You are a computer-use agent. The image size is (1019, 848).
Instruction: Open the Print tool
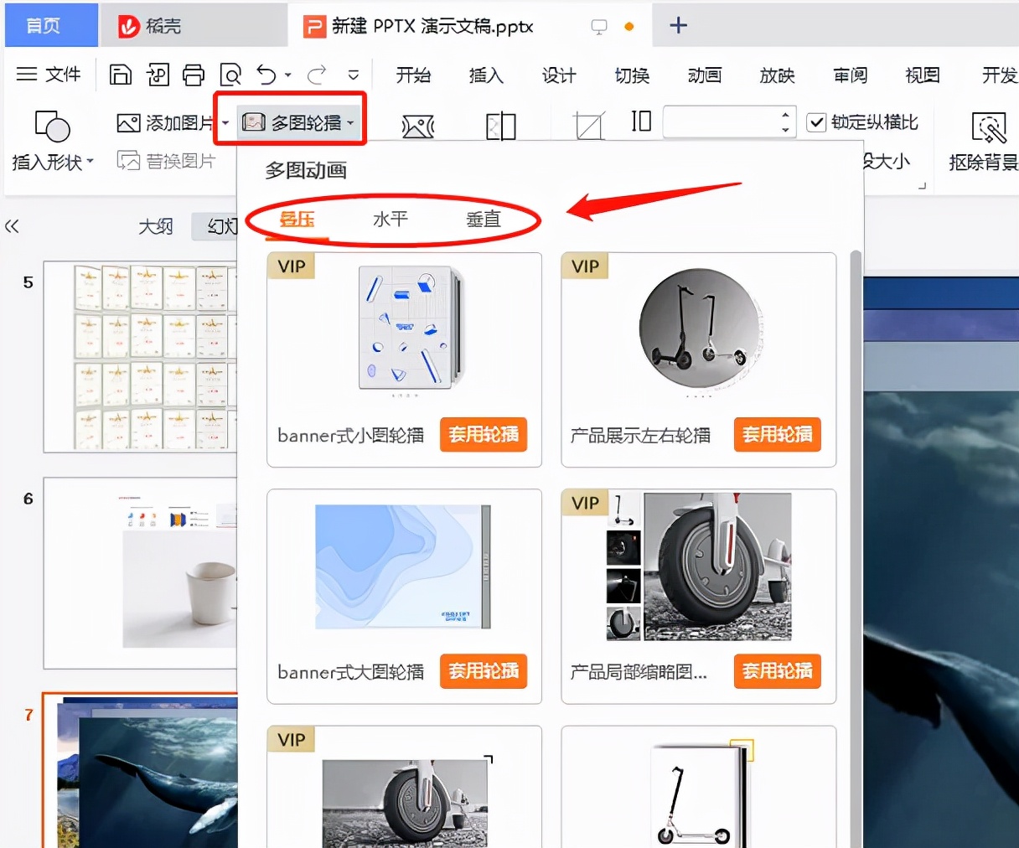point(194,75)
